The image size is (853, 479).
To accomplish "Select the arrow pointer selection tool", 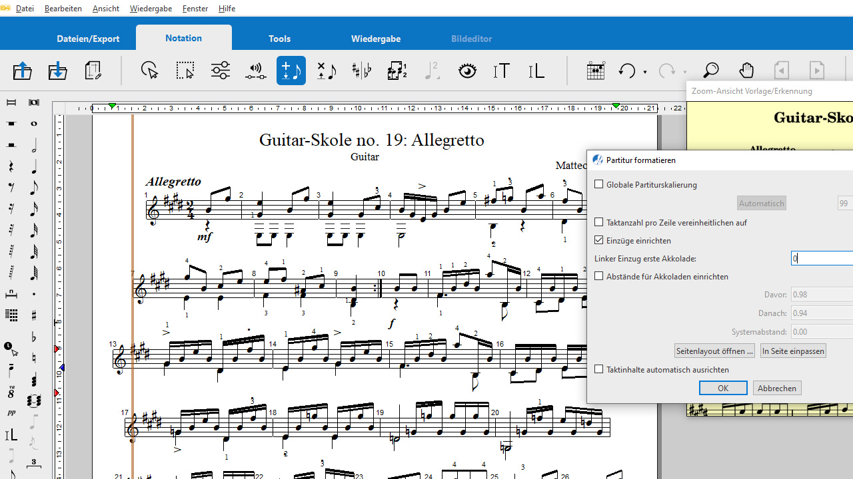I will pyautogui.click(x=150, y=71).
